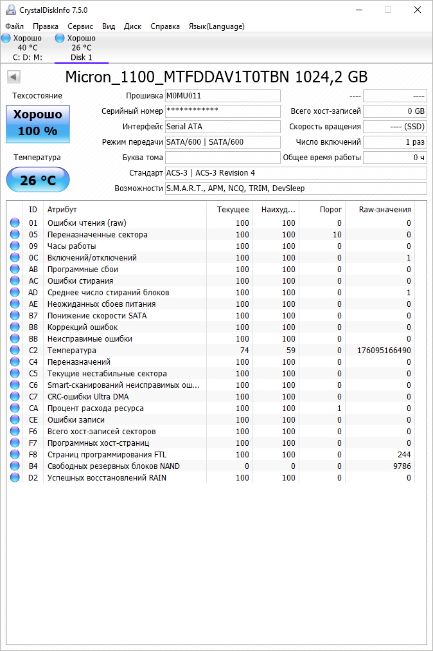Click the status orb for Успешных восстановлений RAIN
433x651 pixels.
[x=15, y=477]
